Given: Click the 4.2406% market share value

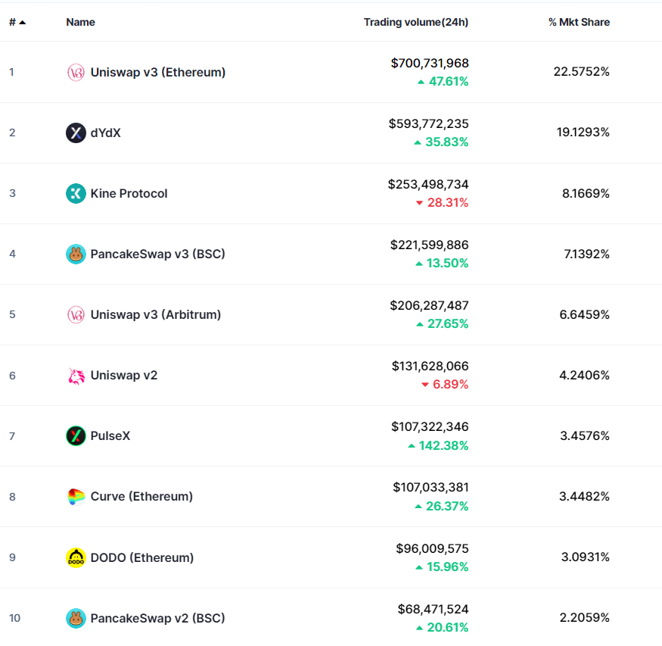Looking at the screenshot, I should (585, 375).
